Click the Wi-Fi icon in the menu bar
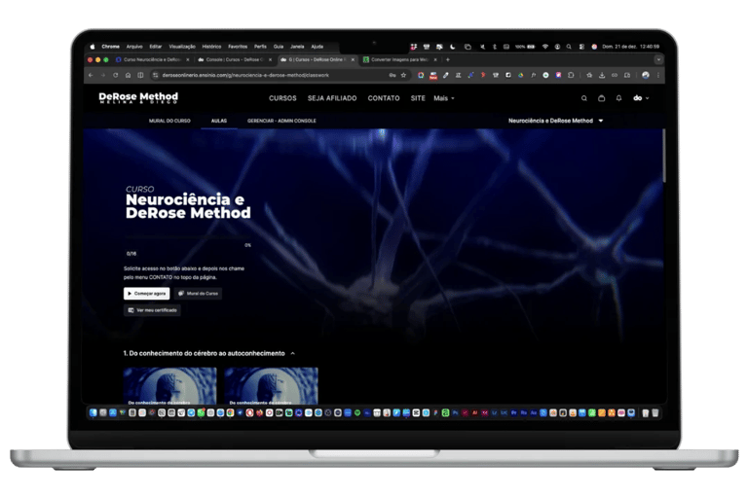The image size is (748, 498). click(x=544, y=47)
